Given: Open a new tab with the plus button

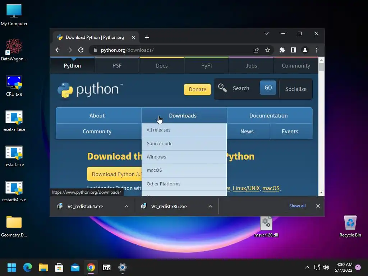Looking at the screenshot, I should 147,37.
